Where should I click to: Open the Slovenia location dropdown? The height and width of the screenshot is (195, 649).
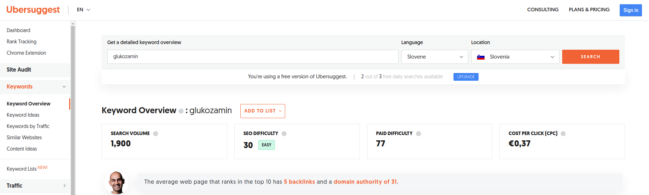point(515,57)
